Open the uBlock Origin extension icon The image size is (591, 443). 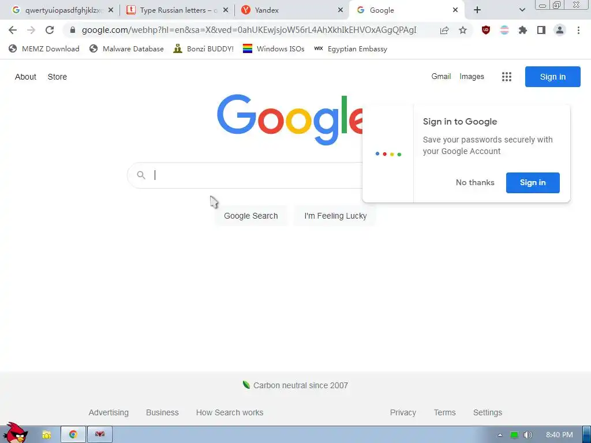[486, 30]
